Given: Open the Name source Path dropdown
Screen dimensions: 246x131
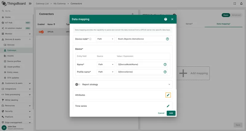Looking at the screenshot, I should click(x=106, y=64).
